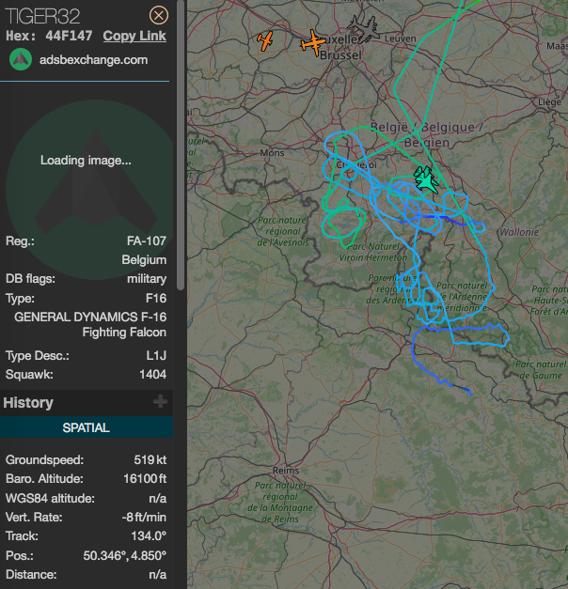Click the squawk value 1404
Screen dimensions: 568x589
point(152,374)
